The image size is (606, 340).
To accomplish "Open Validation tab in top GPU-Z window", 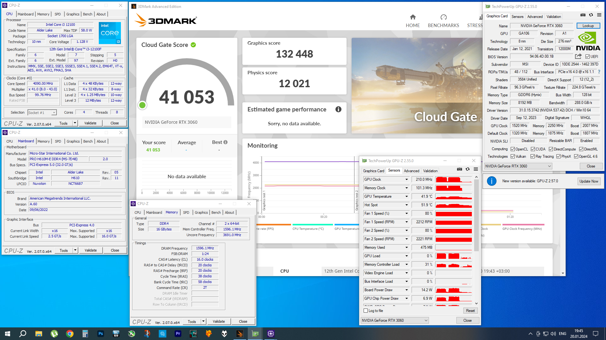I will click(554, 17).
